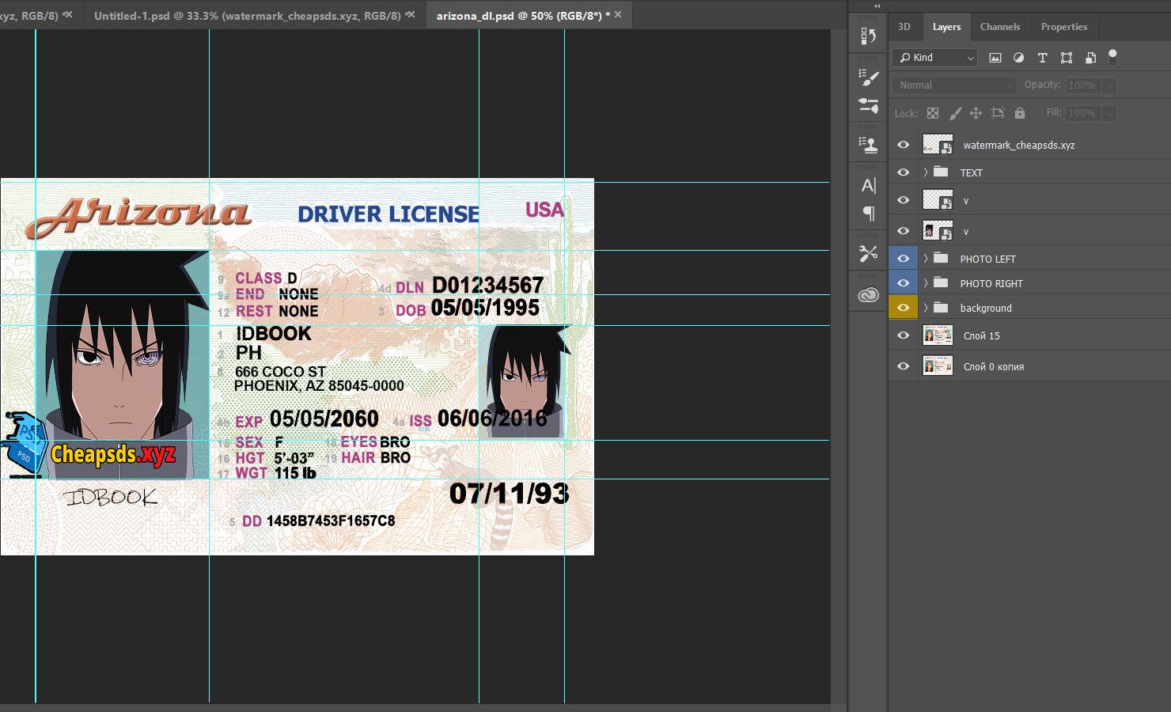This screenshot has width=1171, height=712.
Task: Open the Kind filter dropdown
Action: [x=936, y=58]
